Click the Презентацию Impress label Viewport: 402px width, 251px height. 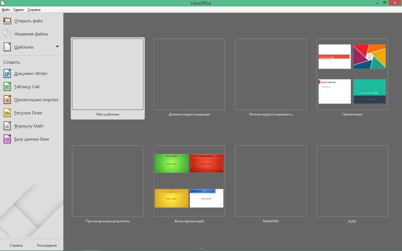pyautogui.click(x=36, y=100)
